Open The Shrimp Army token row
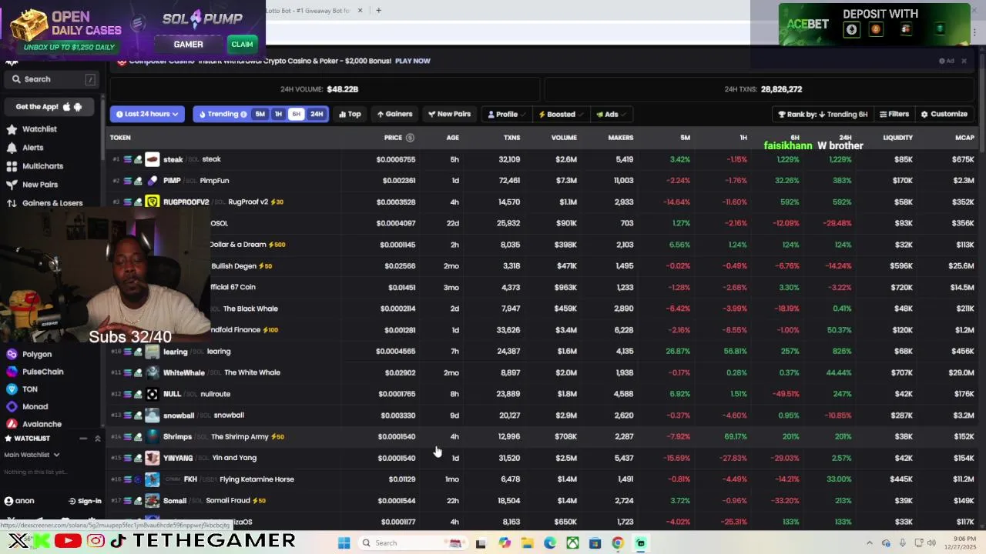The width and height of the screenshot is (986, 554). click(542, 437)
